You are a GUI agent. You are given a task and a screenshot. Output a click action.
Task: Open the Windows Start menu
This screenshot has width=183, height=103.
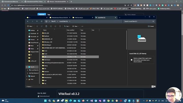(45, 101)
